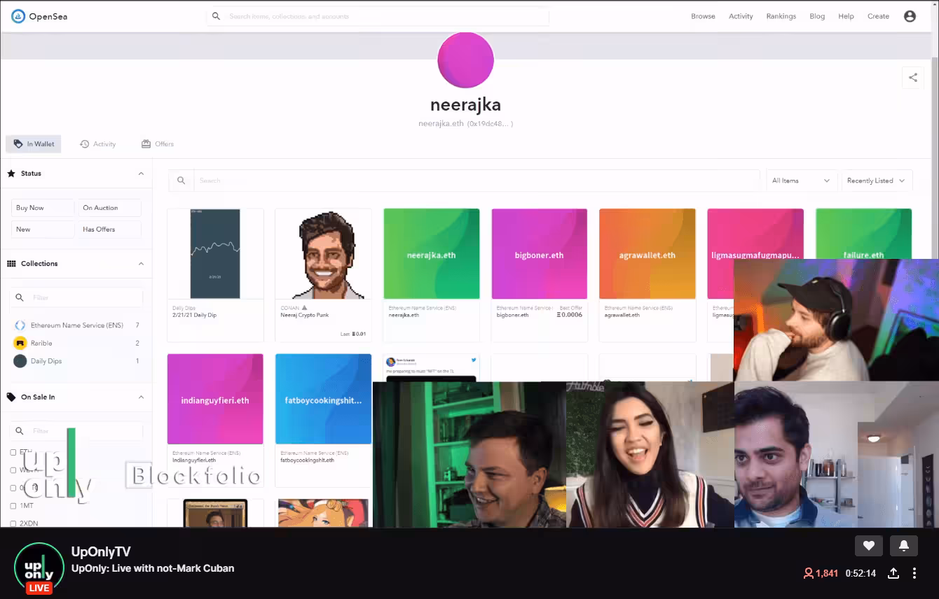Click the magnifier icon in the top search bar
This screenshot has height=599, width=939.
[216, 16]
